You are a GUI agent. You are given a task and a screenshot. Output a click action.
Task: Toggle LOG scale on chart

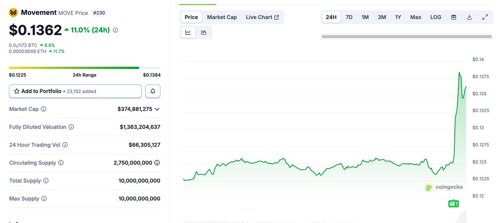pos(436,17)
